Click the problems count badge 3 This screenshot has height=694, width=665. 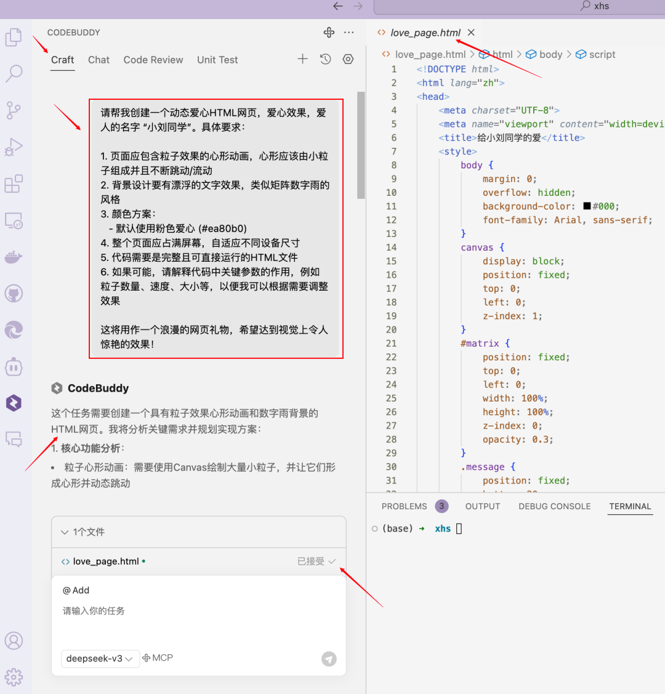click(x=441, y=506)
